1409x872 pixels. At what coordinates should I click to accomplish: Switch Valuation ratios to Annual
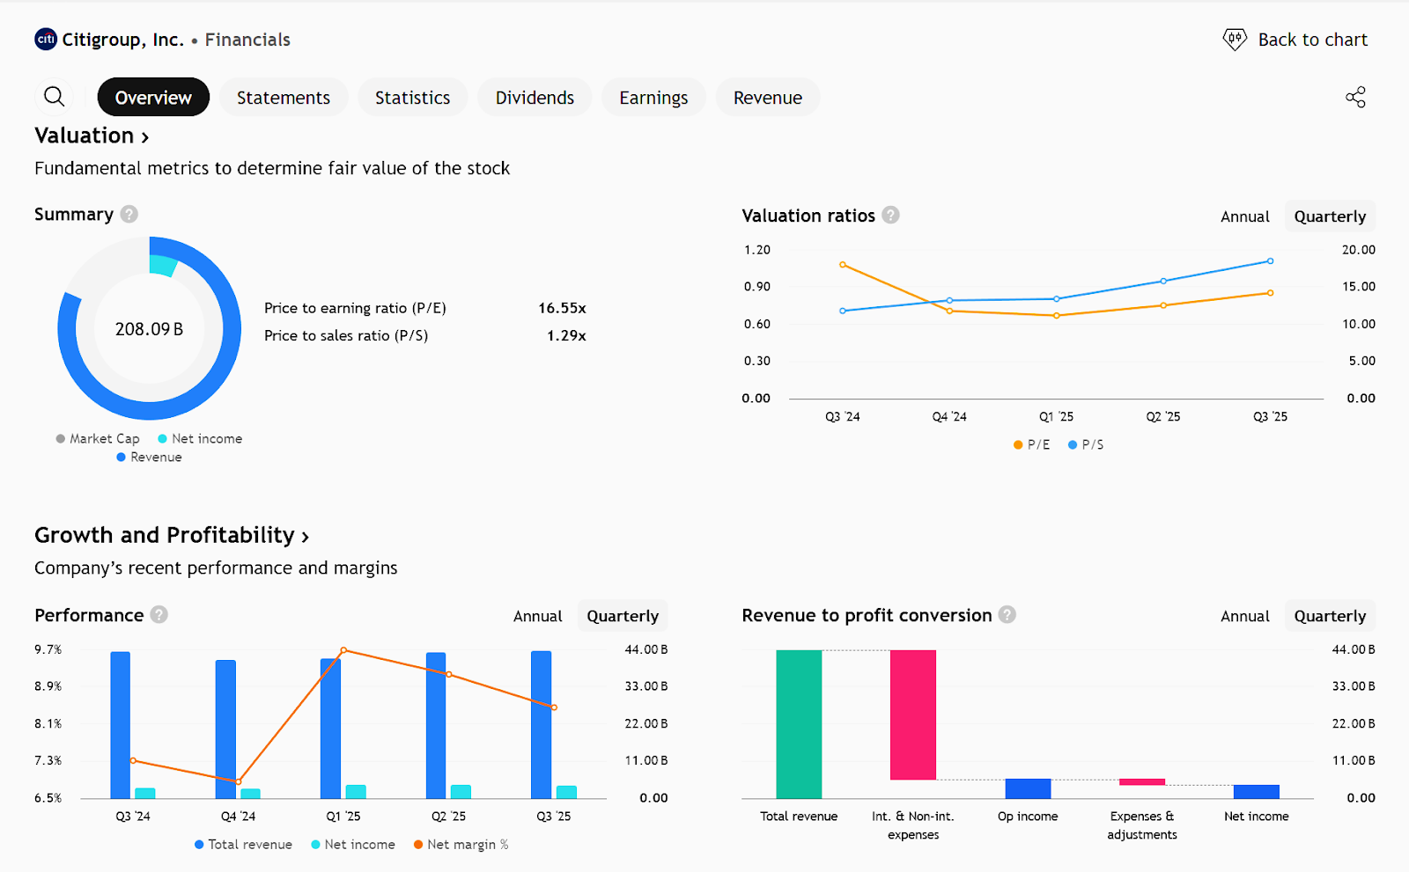point(1244,216)
